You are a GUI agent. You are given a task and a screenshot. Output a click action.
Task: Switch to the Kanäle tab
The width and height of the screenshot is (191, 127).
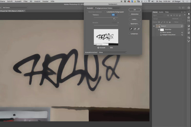pos(161,12)
